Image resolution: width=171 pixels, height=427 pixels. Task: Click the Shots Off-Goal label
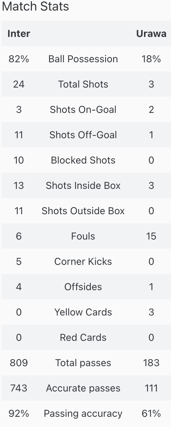[83, 135]
